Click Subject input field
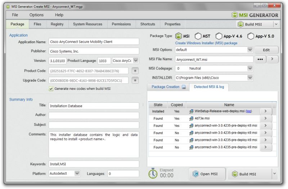The image size is (288, 189). [94, 125]
